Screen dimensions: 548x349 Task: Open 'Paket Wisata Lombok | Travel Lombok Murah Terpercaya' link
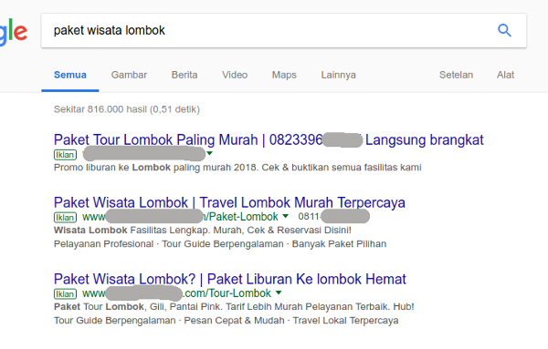pyautogui.click(x=229, y=202)
